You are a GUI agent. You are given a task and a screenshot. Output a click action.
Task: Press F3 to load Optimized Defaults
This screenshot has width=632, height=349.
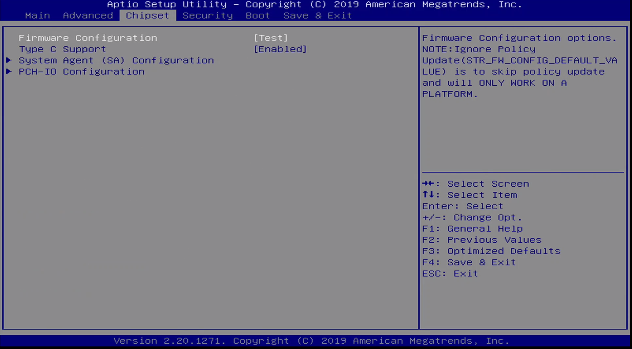click(x=491, y=251)
